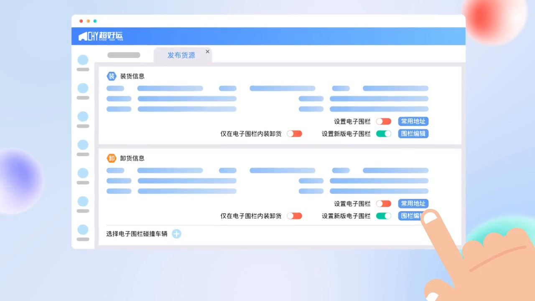
Task: Select the topmost sidebar circle icon
Action: pos(83,60)
